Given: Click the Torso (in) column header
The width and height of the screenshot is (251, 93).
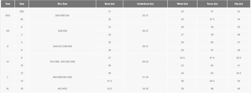Looking at the screenshot, I should (212, 4).
